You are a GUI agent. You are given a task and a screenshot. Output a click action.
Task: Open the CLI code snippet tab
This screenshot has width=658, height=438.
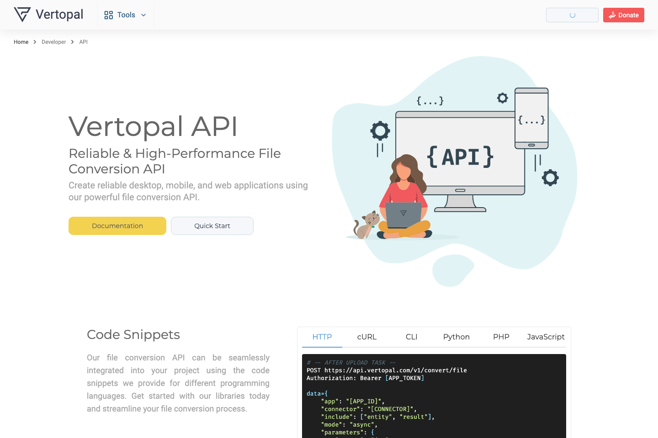(x=411, y=337)
